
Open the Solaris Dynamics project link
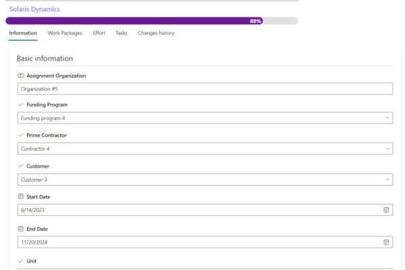[34, 9]
